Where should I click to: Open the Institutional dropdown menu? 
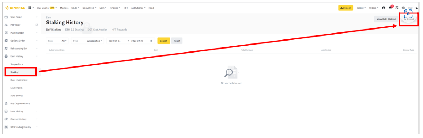(x=137, y=8)
